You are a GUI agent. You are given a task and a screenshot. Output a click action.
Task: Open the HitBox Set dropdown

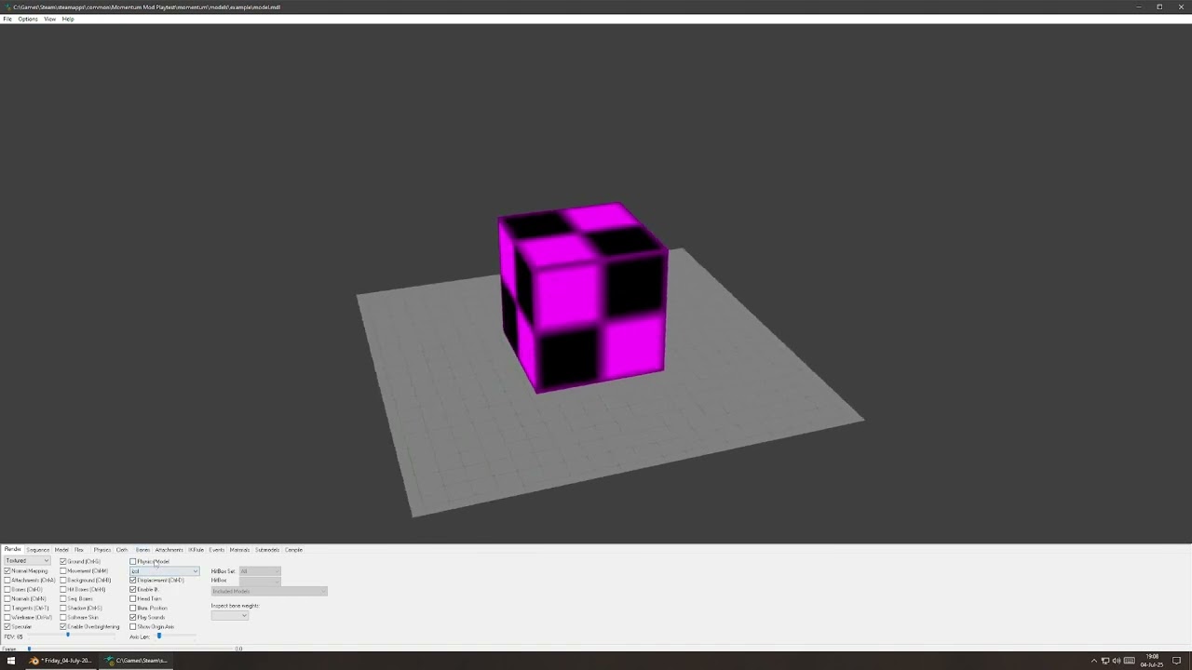click(x=260, y=571)
